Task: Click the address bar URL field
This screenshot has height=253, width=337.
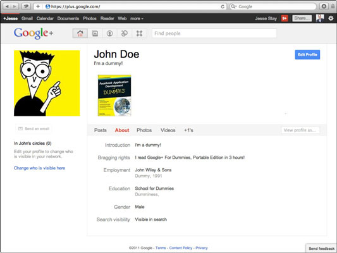Action: pyautogui.click(x=131, y=6)
